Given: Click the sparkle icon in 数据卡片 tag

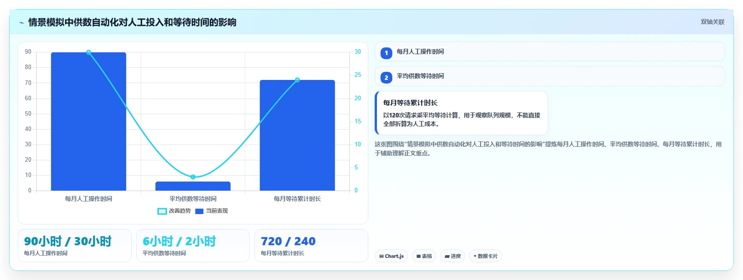Looking at the screenshot, I should pos(475,256).
